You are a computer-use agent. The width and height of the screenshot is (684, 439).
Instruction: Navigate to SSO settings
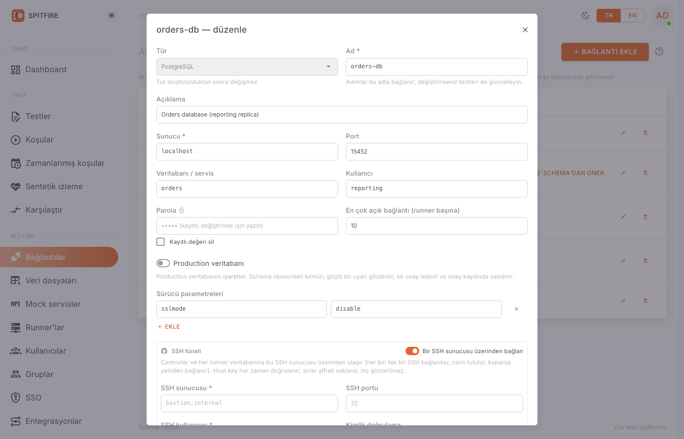[x=59, y=398]
